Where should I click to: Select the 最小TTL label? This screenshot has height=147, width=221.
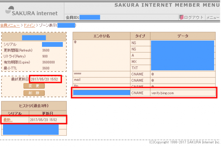(10, 68)
